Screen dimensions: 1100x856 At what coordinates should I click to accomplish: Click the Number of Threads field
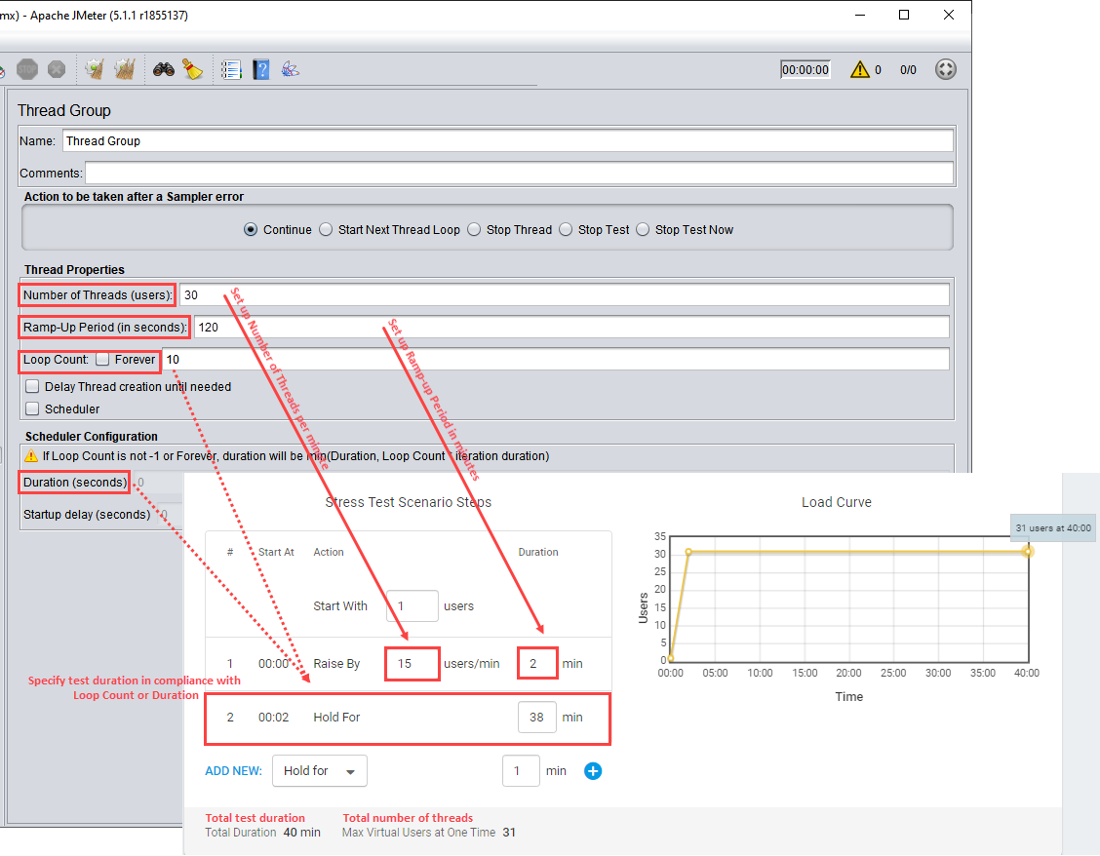(564, 294)
